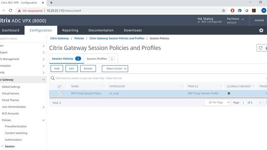The image size is (267, 150).
Task: Click the page number field
Action: click(243, 102)
